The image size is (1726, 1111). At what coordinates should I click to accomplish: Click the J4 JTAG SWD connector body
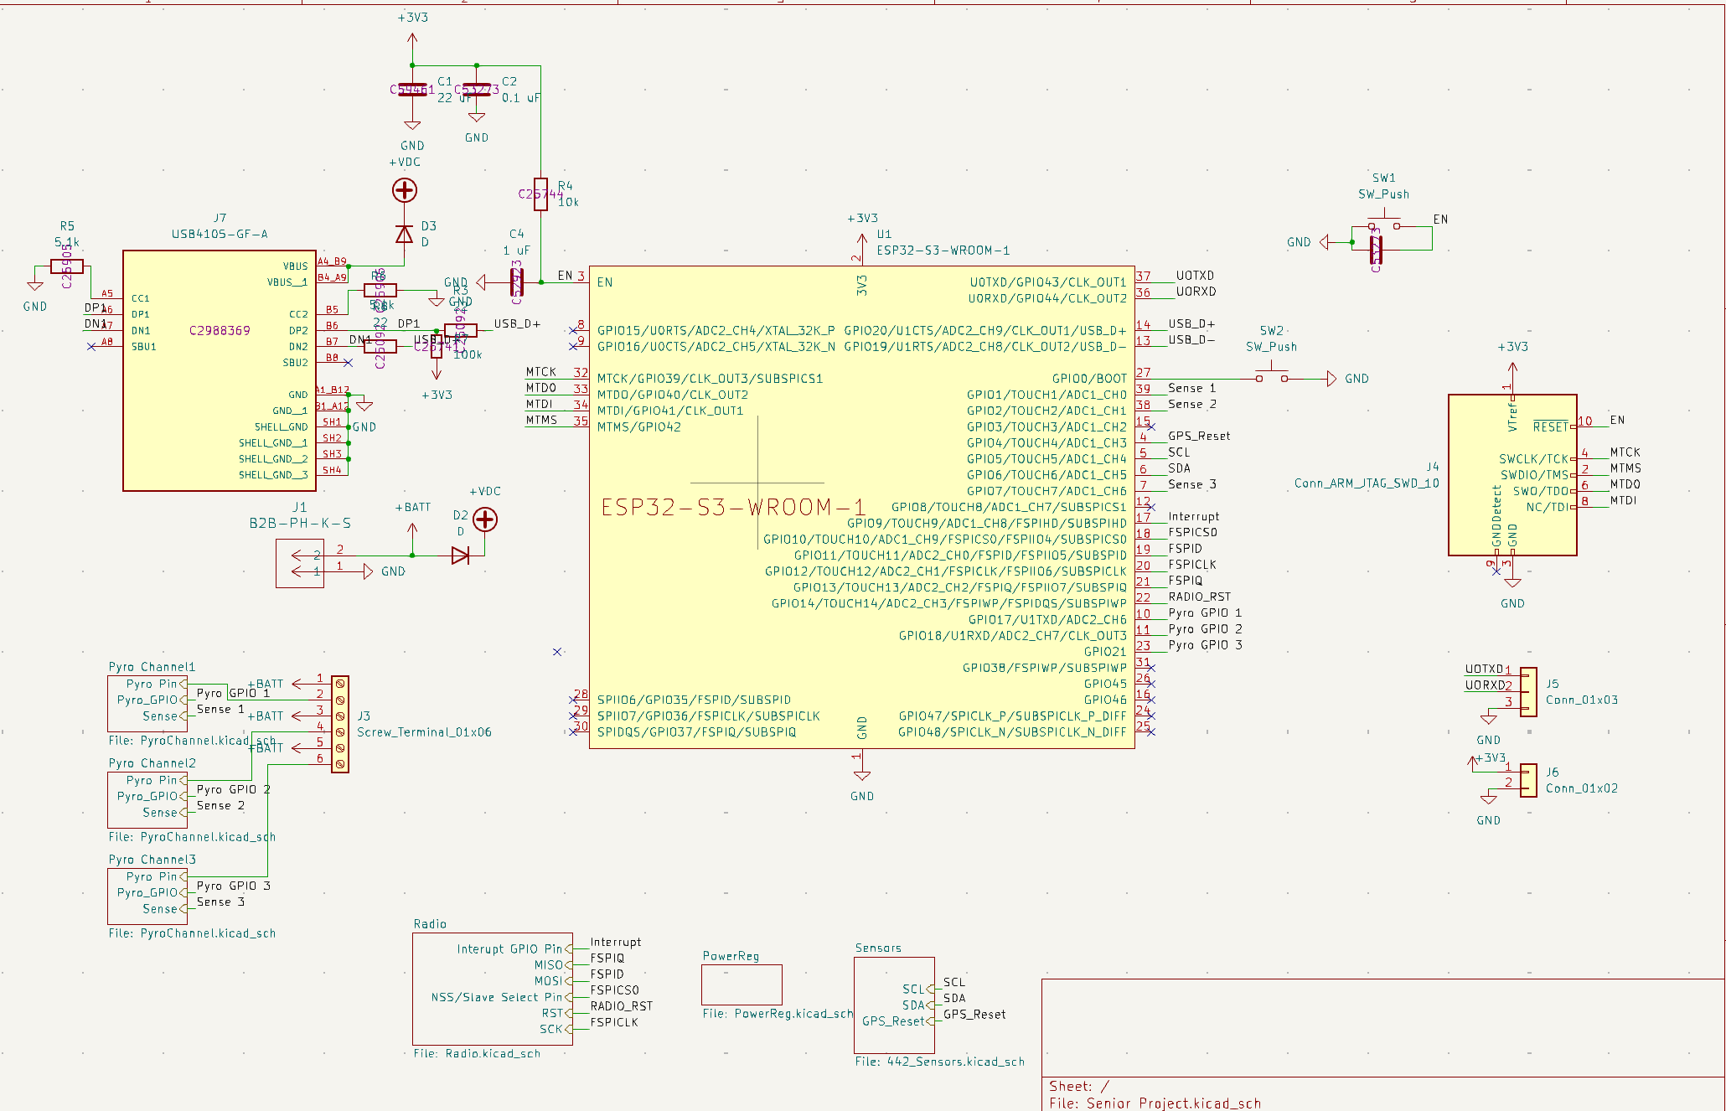coord(1512,475)
